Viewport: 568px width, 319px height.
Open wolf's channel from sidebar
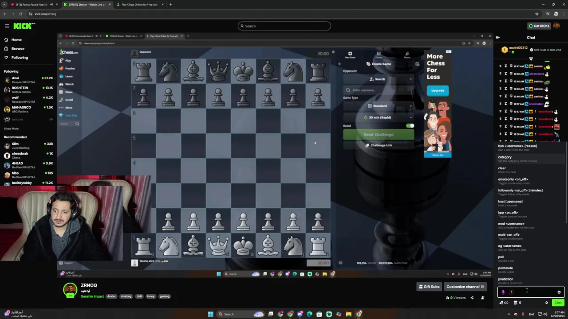28,100
